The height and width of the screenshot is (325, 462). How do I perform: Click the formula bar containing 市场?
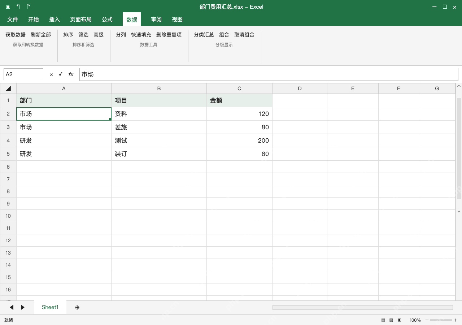pyautogui.click(x=269, y=74)
